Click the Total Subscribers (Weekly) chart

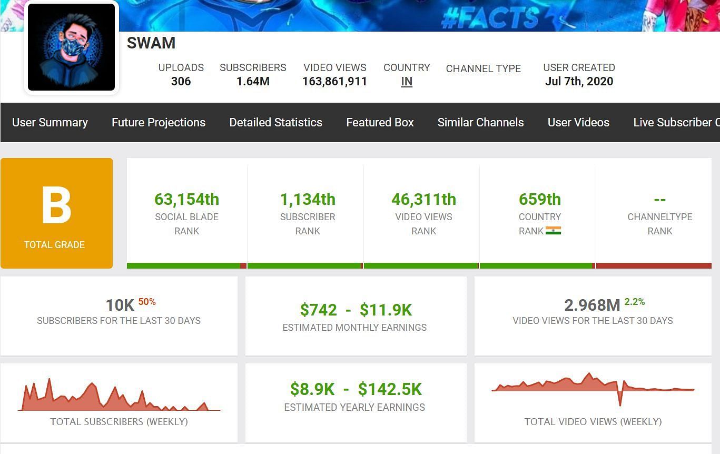pyautogui.click(x=119, y=394)
